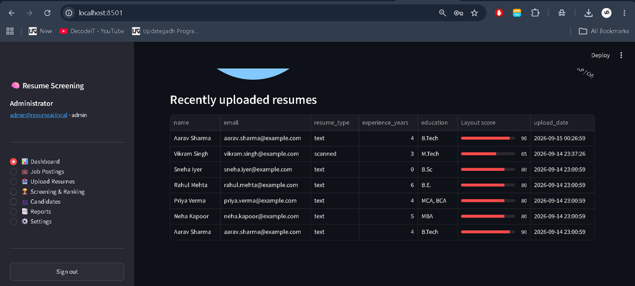
Task: Sort by the experience_years column header
Action: [388, 123]
